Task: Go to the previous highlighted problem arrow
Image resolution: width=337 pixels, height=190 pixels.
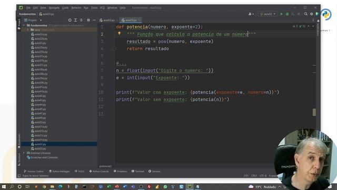Action: click(x=309, y=26)
